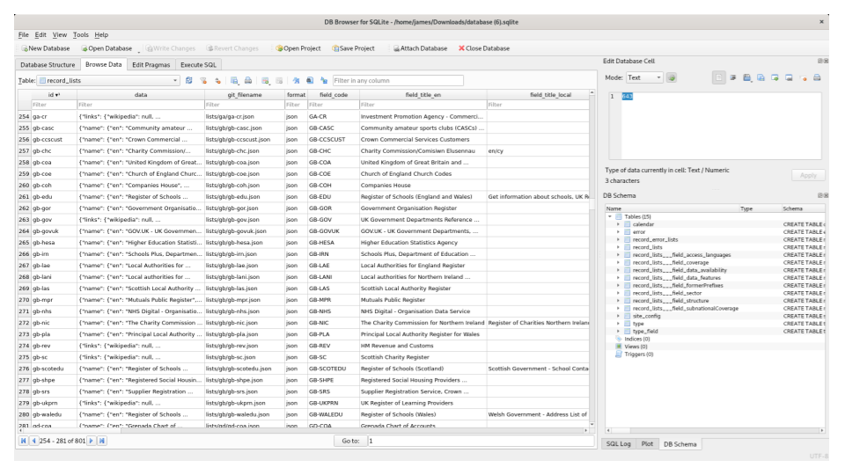Open the View menu
This screenshot has height=475, width=845.
[x=59, y=34]
